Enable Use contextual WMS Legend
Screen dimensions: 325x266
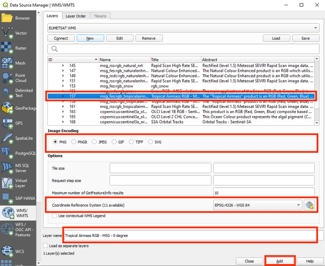pos(55,216)
